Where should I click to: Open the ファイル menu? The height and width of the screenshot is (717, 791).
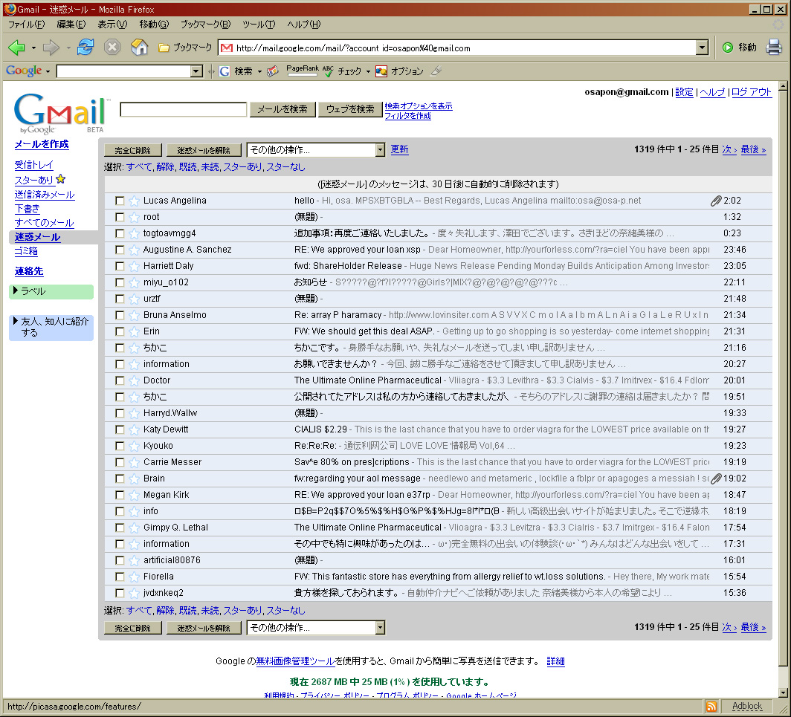pos(26,25)
